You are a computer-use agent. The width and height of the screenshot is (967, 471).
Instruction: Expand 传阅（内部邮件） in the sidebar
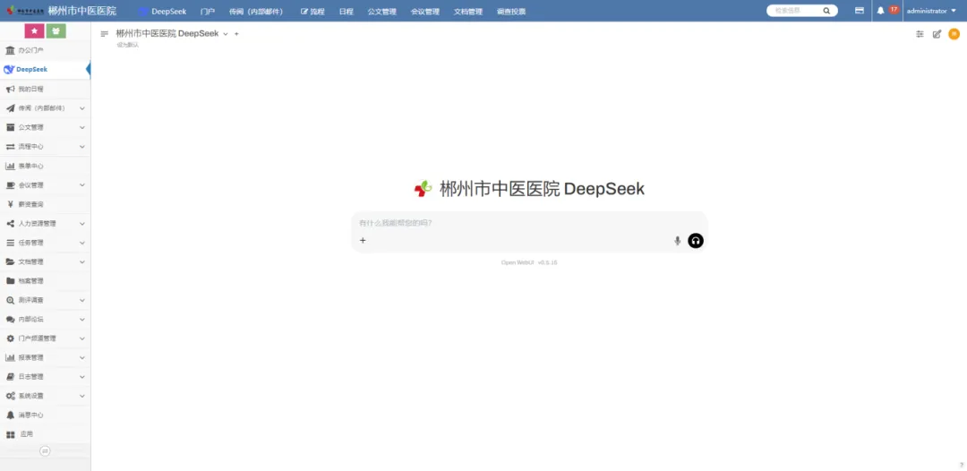[x=45, y=107]
